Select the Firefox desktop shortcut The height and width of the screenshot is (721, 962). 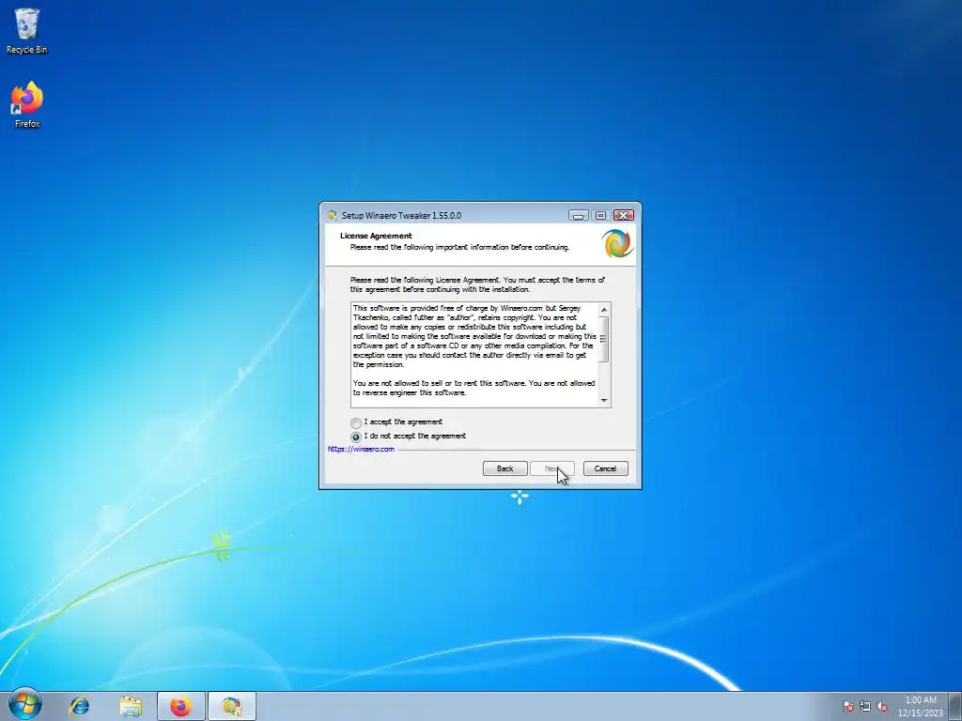(x=27, y=104)
